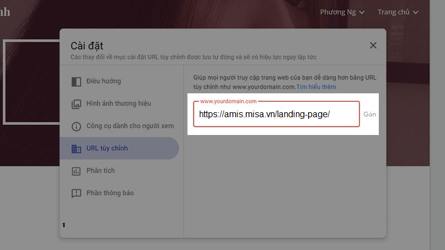Viewport: 445px width, 250px height.
Task: Expand the Phương Ng dropdown menu
Action: (x=342, y=12)
